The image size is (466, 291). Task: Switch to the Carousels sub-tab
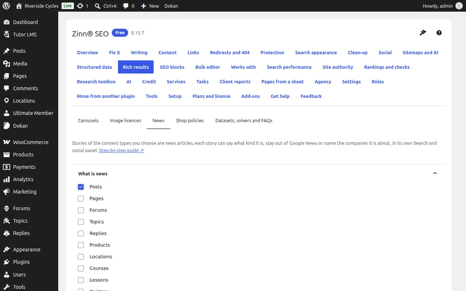[88, 121]
